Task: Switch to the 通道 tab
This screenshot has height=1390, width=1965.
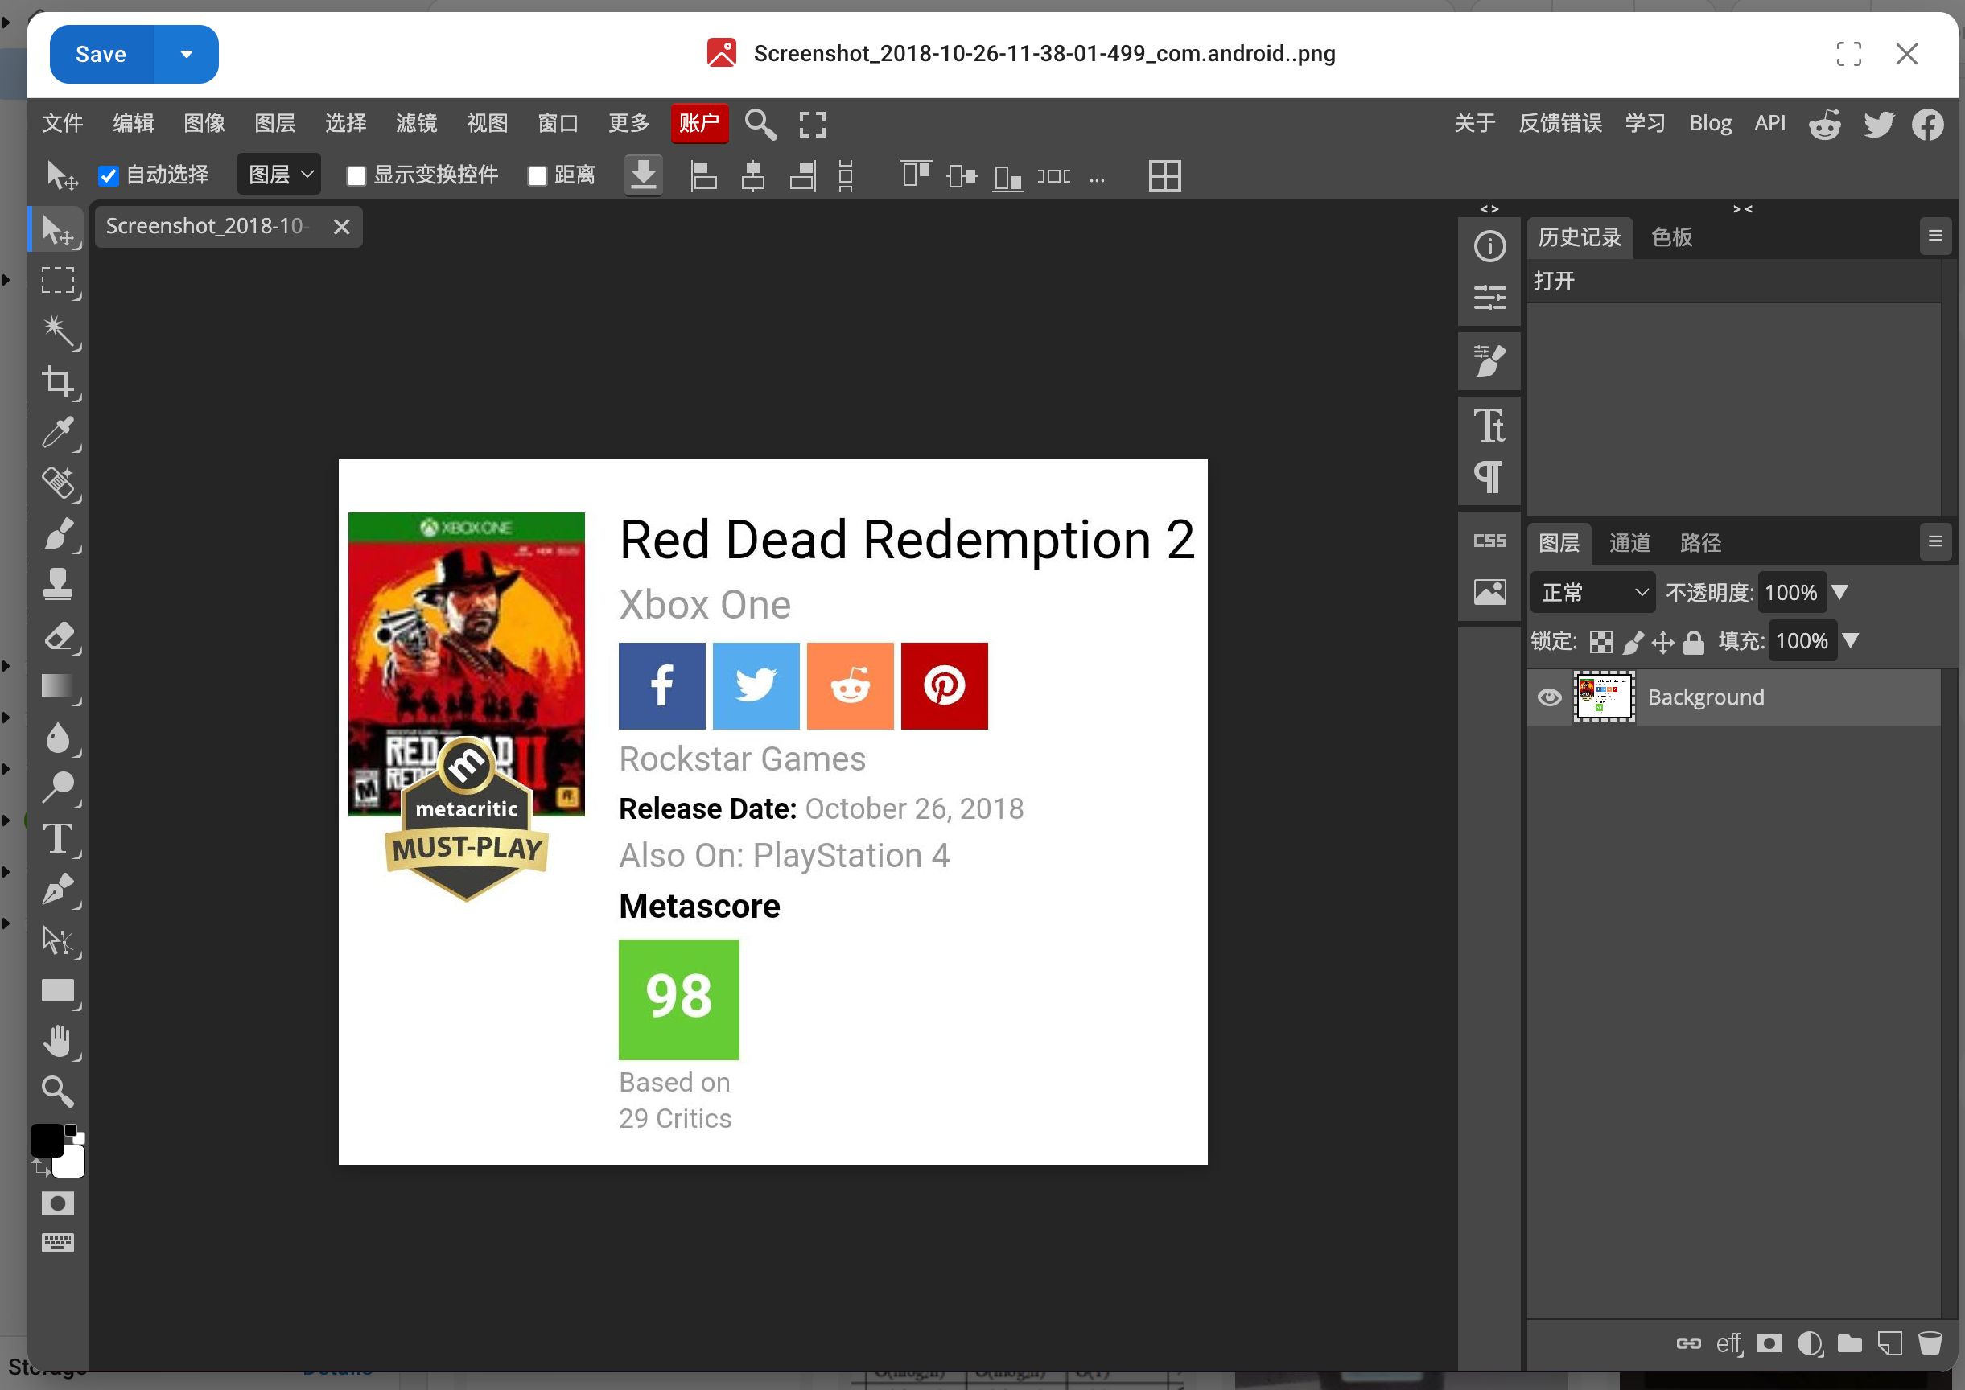Action: point(1629,543)
